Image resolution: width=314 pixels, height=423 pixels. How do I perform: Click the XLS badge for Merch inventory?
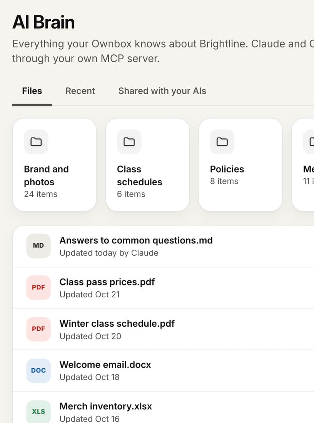pyautogui.click(x=38, y=411)
